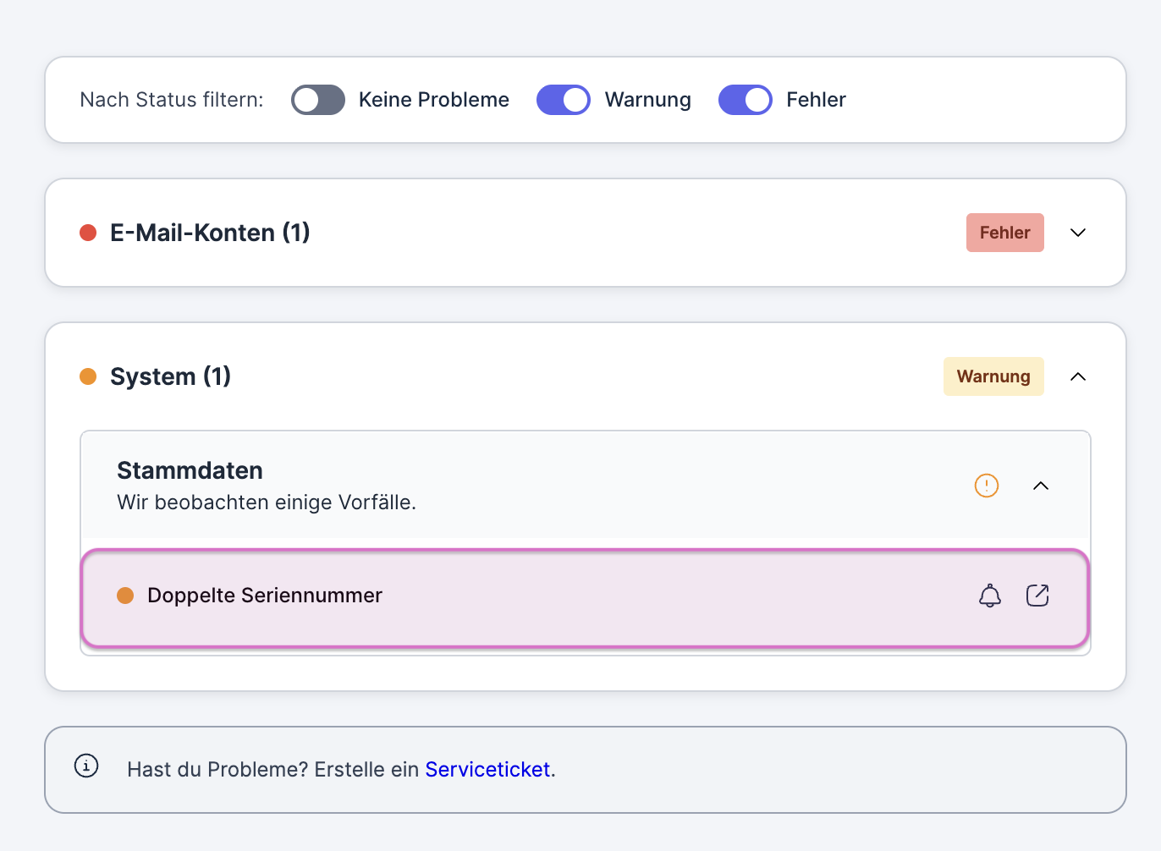Select the E-Mail-Konten (1) heading

210,233
